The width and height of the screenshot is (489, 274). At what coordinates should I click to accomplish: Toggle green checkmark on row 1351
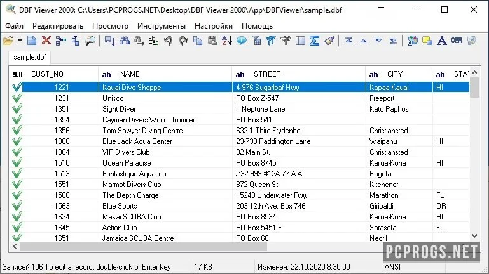point(17,109)
